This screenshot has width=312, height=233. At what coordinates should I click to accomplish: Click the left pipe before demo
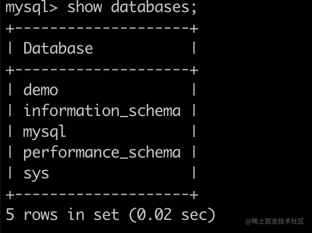(10, 90)
